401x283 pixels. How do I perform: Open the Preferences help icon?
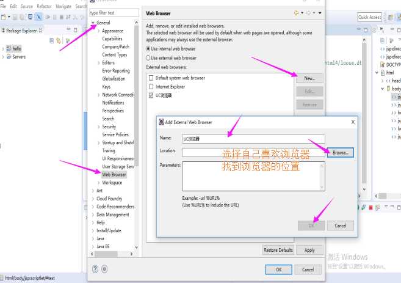pos(95,269)
